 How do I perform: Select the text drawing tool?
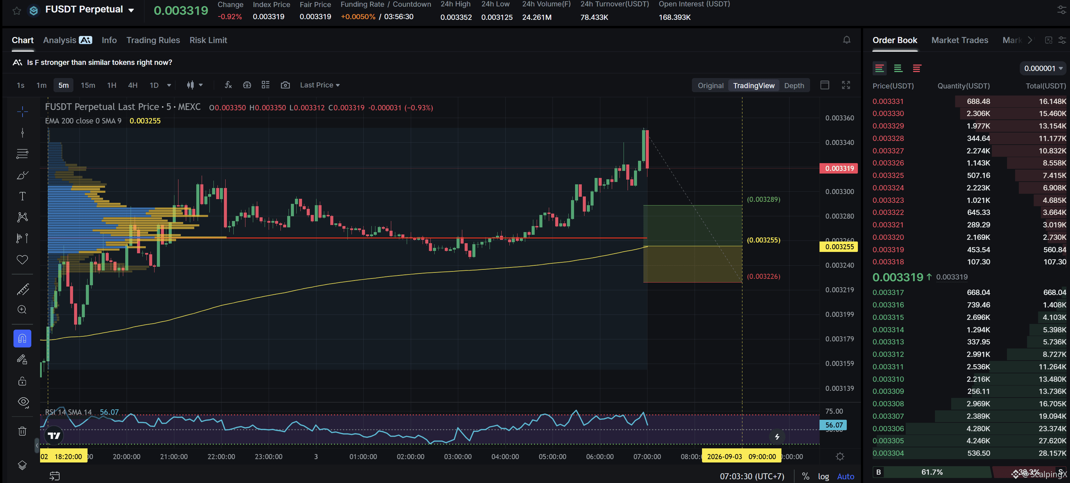[x=23, y=196]
